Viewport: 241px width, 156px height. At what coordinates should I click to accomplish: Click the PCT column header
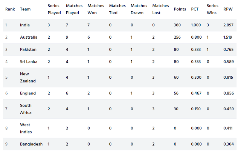(195, 9)
